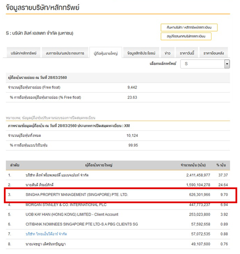Open the ราคาย้อนหลัง tab
240x254 pixels.
tap(214, 53)
